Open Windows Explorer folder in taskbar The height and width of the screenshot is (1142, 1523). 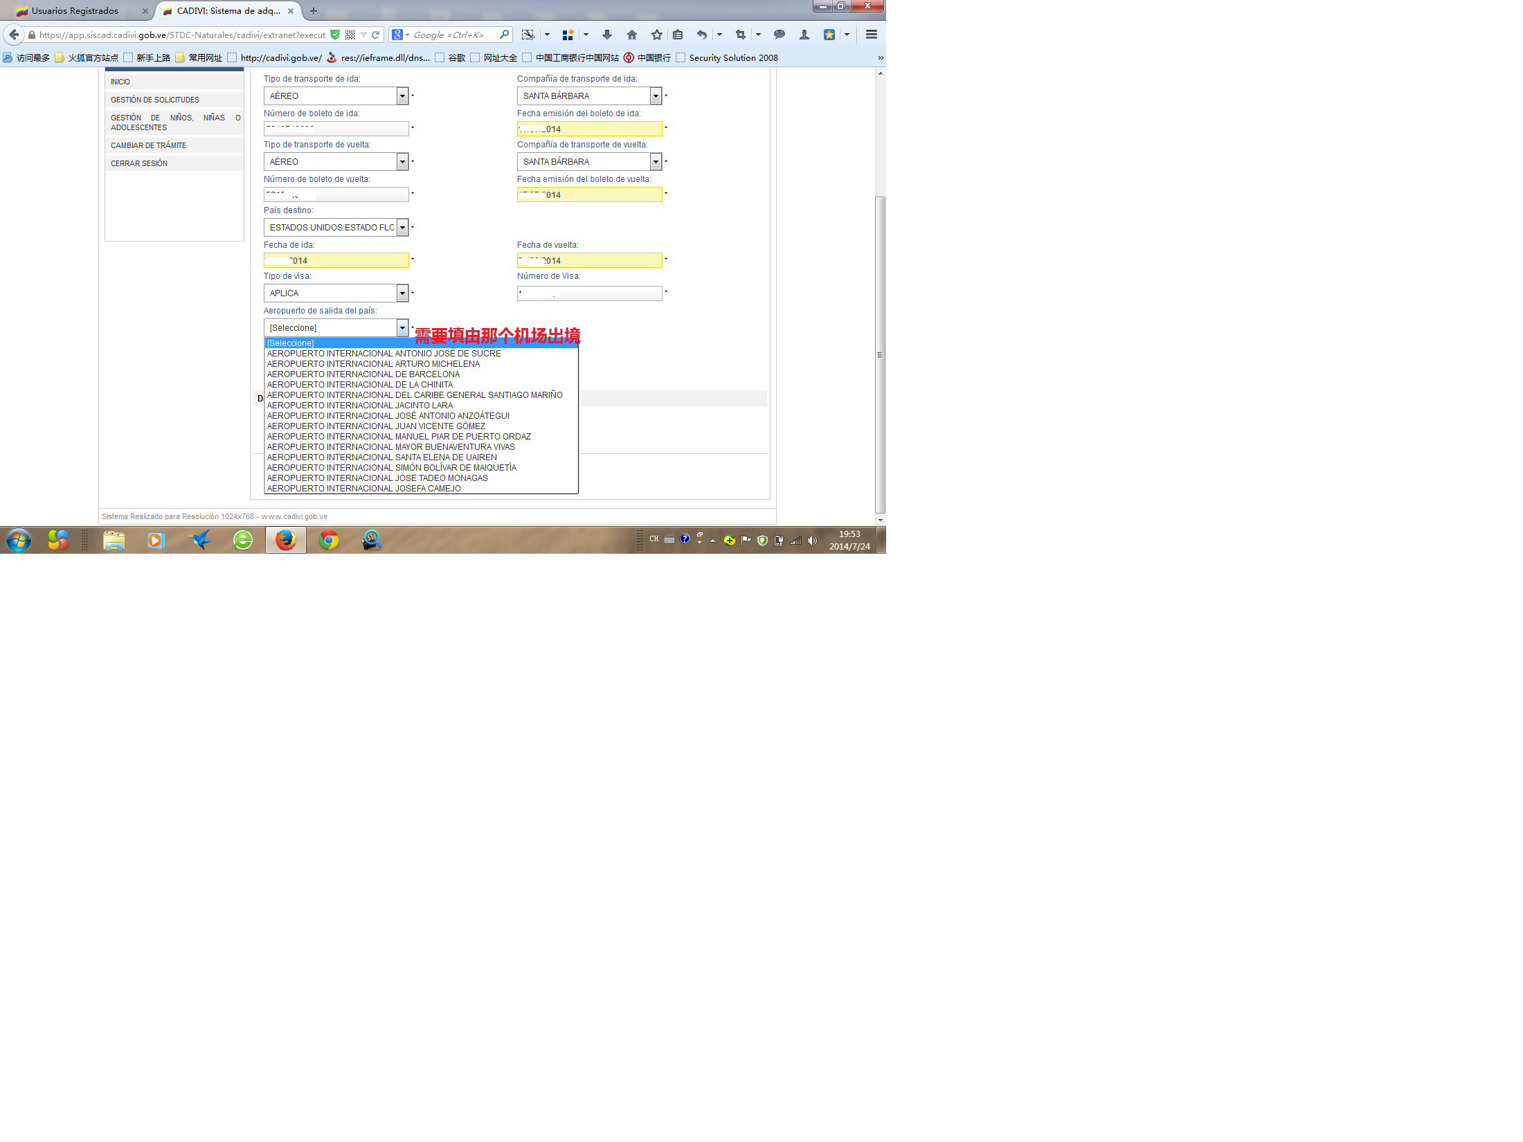[x=114, y=540]
